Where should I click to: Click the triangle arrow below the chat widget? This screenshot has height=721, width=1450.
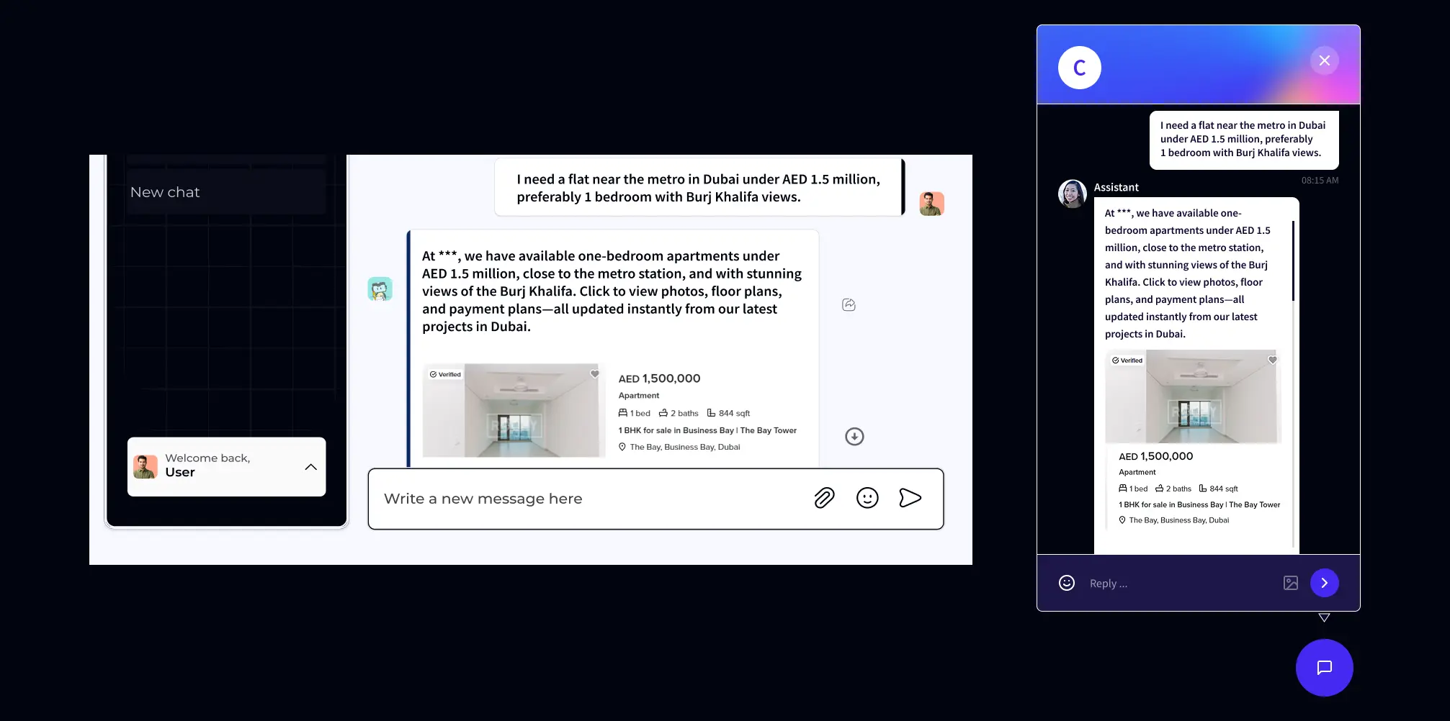click(x=1324, y=617)
